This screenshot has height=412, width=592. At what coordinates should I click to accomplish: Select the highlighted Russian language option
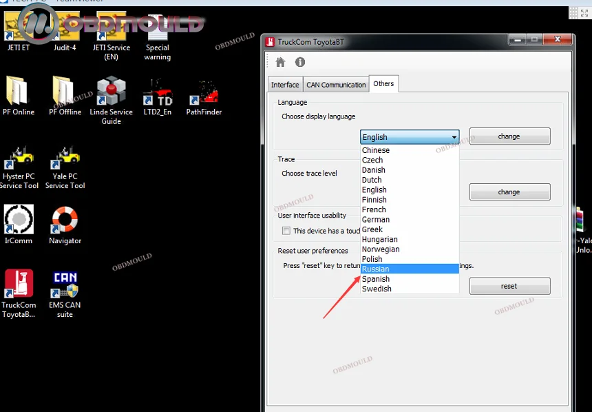(410, 269)
